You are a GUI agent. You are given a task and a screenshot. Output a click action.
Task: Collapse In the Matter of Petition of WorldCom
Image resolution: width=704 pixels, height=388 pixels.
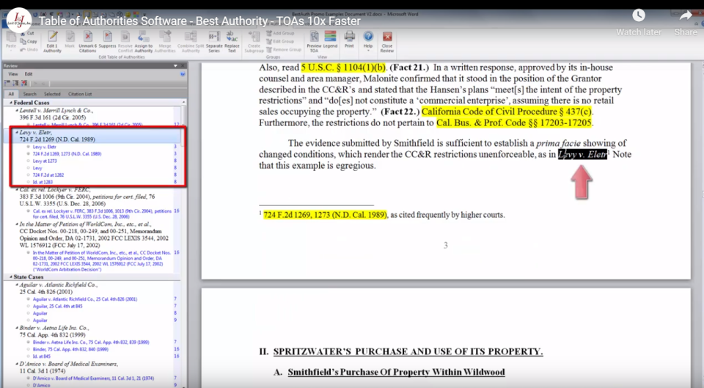coord(17,224)
